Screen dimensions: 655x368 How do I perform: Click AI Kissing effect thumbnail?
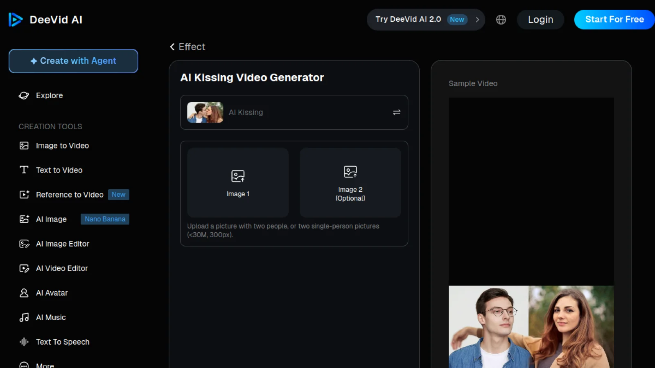pyautogui.click(x=205, y=112)
